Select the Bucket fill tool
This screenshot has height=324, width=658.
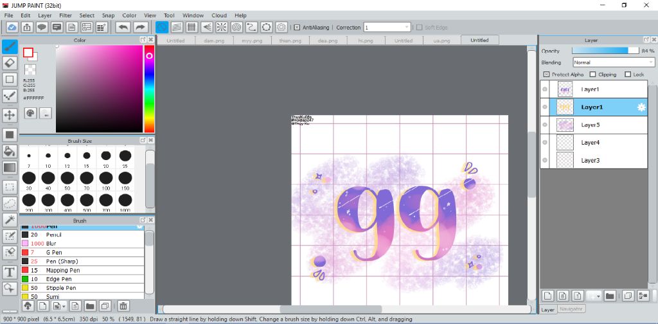pyautogui.click(x=10, y=150)
